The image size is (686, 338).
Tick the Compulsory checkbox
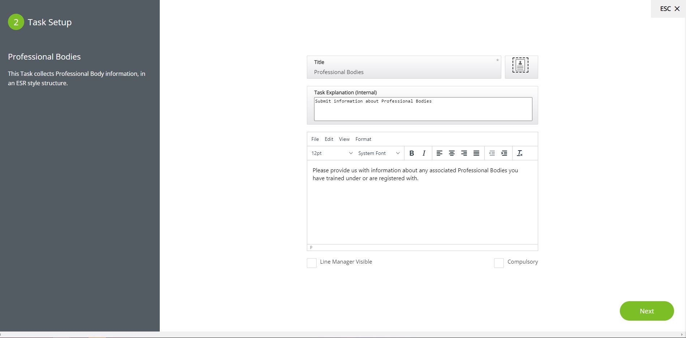pyautogui.click(x=499, y=263)
